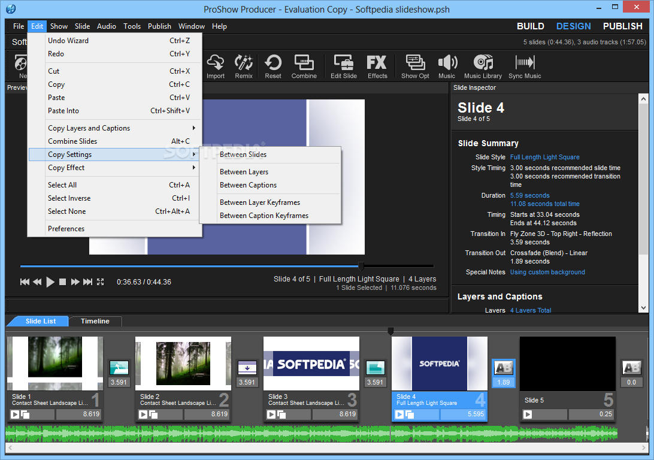Click the play icon on Slide 4
The image size is (654, 460).
399,414
